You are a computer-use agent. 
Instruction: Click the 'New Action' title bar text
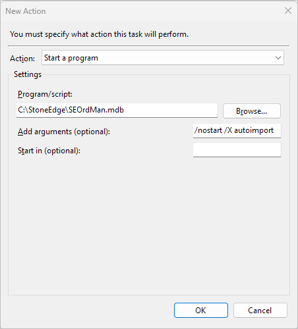point(26,11)
